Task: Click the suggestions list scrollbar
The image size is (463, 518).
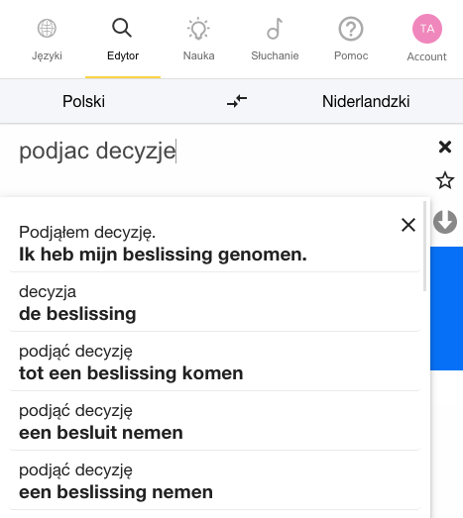Action: pos(424,246)
